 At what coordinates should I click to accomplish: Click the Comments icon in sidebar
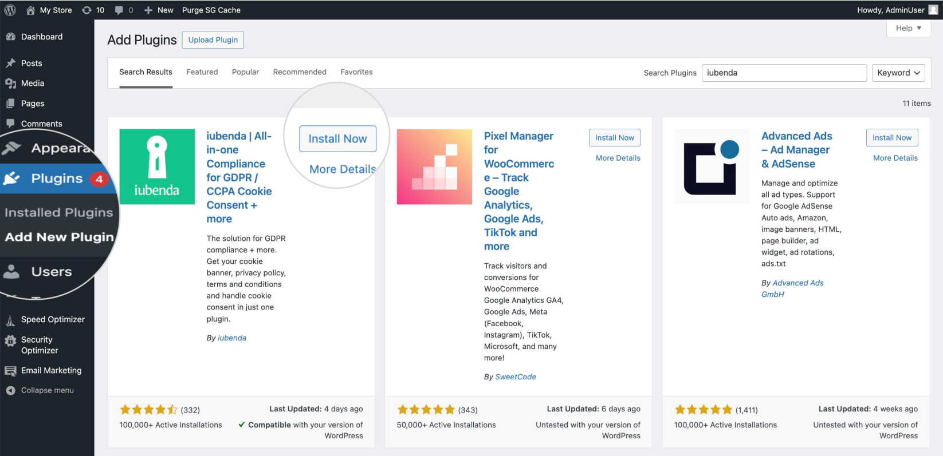[x=10, y=124]
